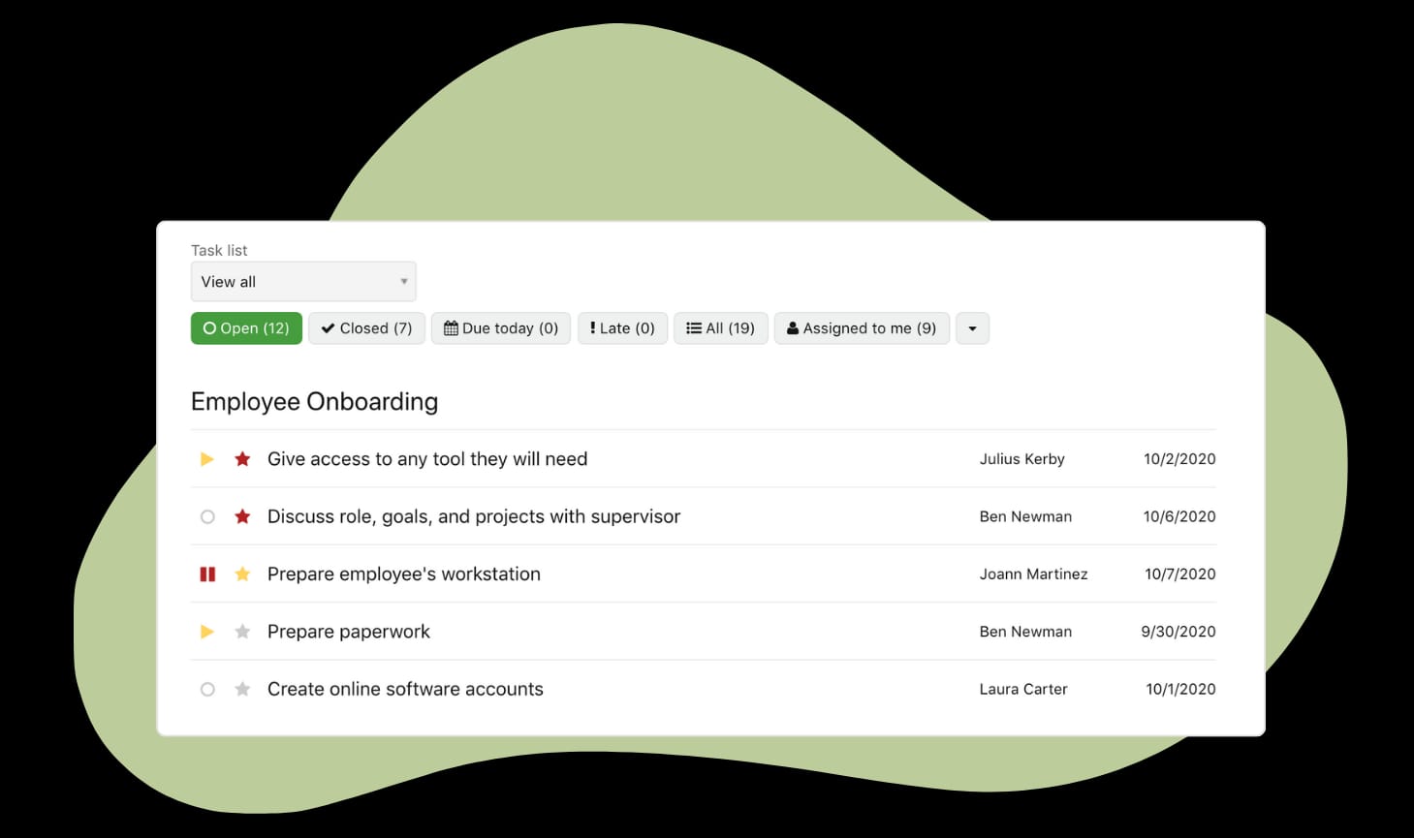Click the pause status icon for 'Prepare employee's workstation'

click(206, 574)
